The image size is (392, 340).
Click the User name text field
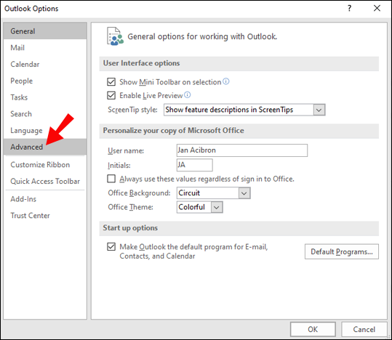242,150
